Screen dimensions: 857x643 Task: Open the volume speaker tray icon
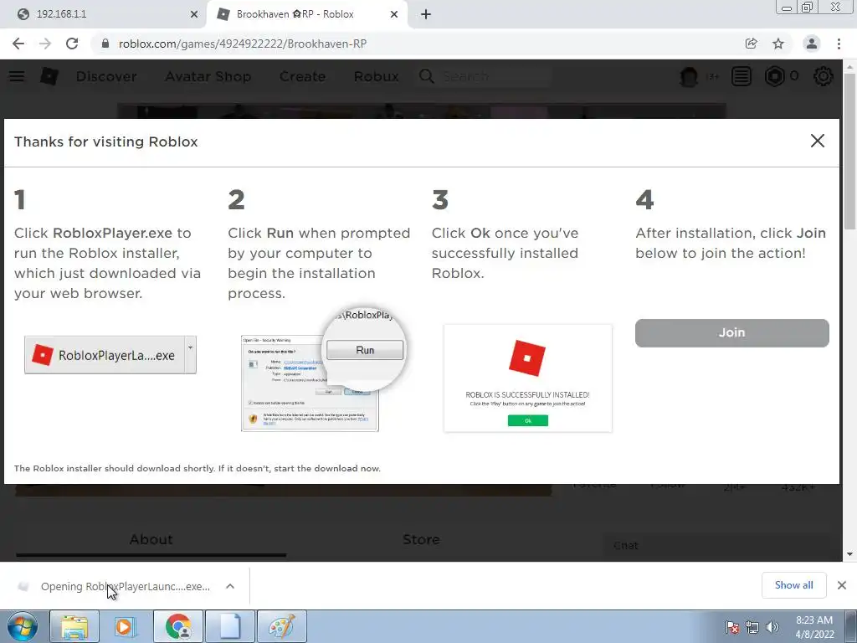(x=772, y=627)
